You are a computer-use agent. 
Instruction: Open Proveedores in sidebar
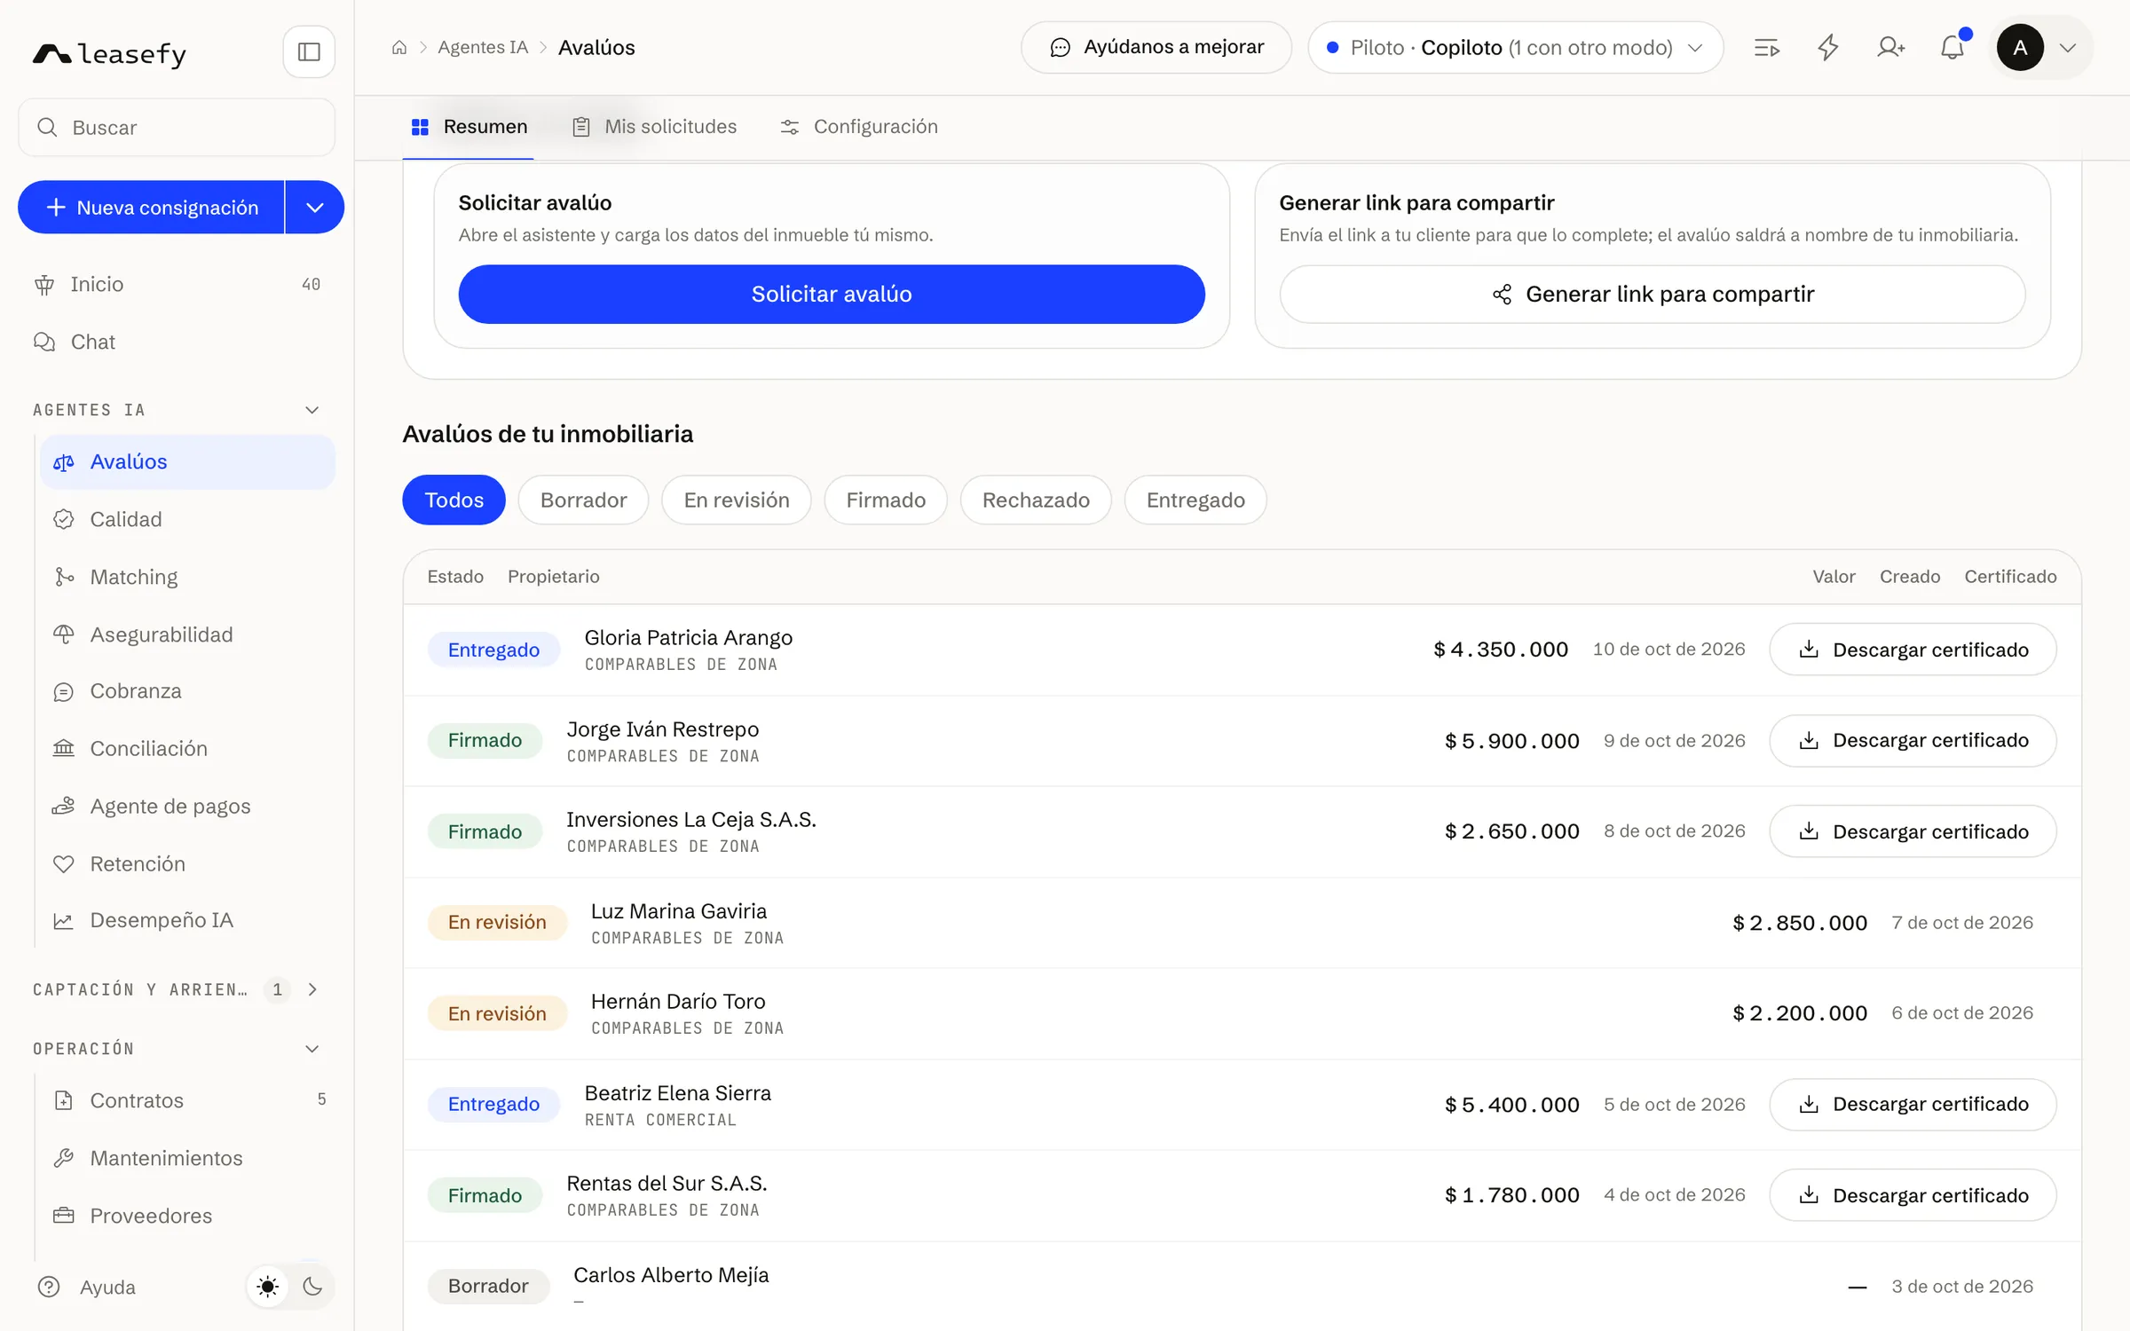click(187, 1216)
